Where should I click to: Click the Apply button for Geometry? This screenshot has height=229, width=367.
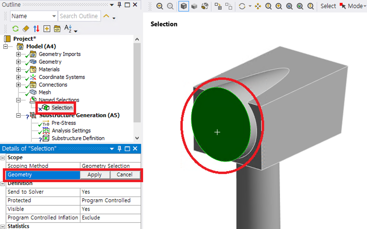pos(94,175)
